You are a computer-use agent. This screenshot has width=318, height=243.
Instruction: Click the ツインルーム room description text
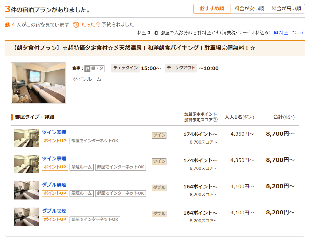point(87,79)
